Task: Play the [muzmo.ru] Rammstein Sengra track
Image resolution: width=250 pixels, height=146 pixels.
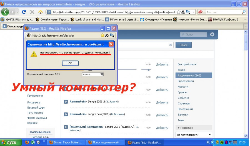Action: coord(66,127)
